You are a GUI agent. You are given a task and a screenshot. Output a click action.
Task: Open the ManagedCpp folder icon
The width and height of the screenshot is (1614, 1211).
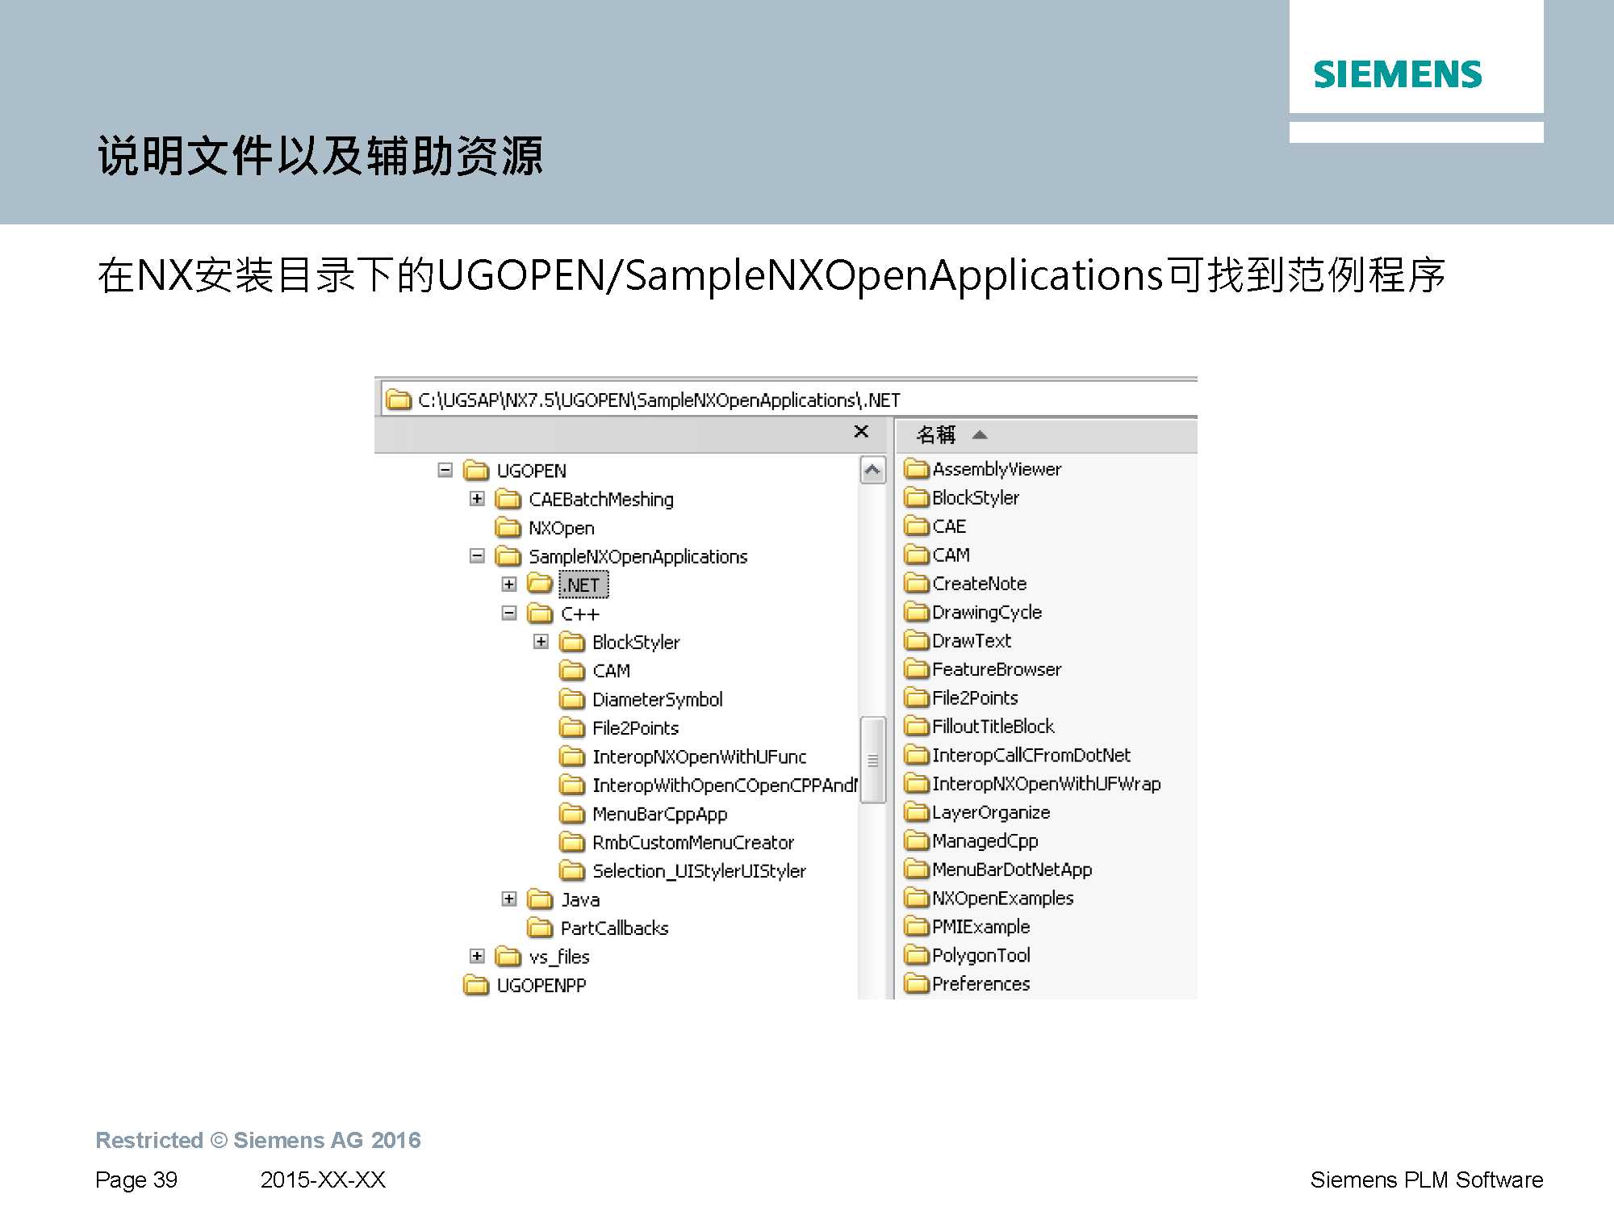[917, 840]
